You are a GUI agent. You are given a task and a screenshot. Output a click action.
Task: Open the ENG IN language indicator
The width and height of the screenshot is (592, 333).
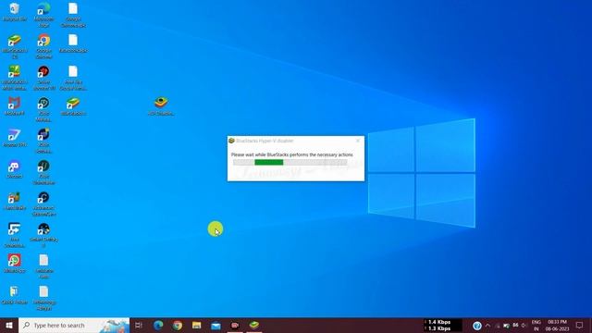(x=536, y=325)
